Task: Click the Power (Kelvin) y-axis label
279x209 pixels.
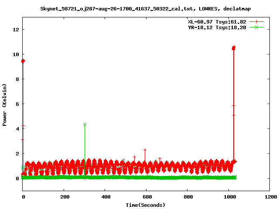Action: [4, 105]
